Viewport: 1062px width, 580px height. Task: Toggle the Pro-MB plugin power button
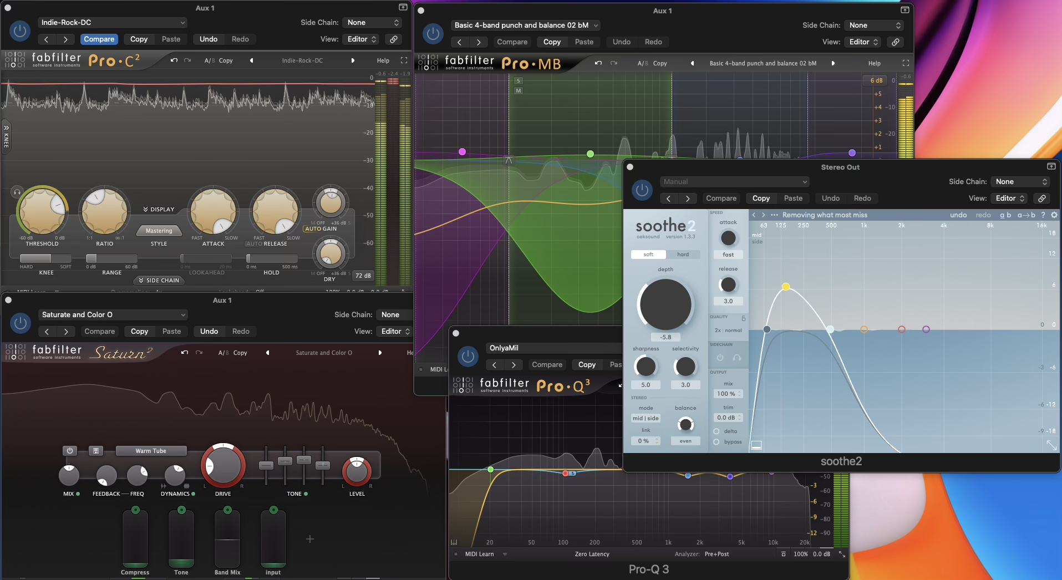pos(433,33)
